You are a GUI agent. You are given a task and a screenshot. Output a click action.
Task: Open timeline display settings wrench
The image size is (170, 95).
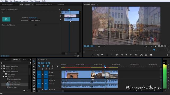pyautogui.click(x=57, y=66)
